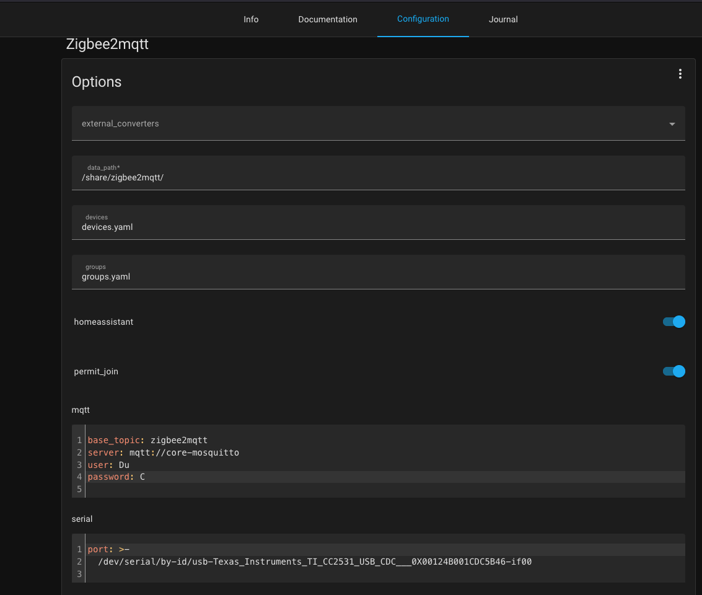Click the serial section label
This screenshot has width=702, height=595.
pos(82,519)
